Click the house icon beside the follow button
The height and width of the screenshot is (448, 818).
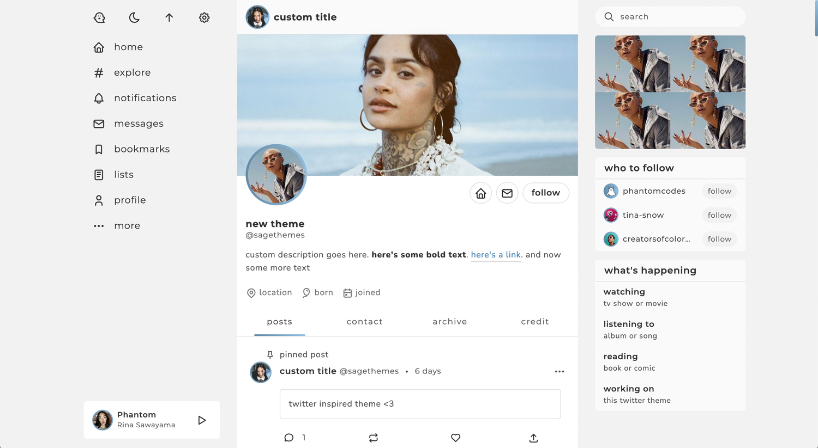[x=480, y=193]
